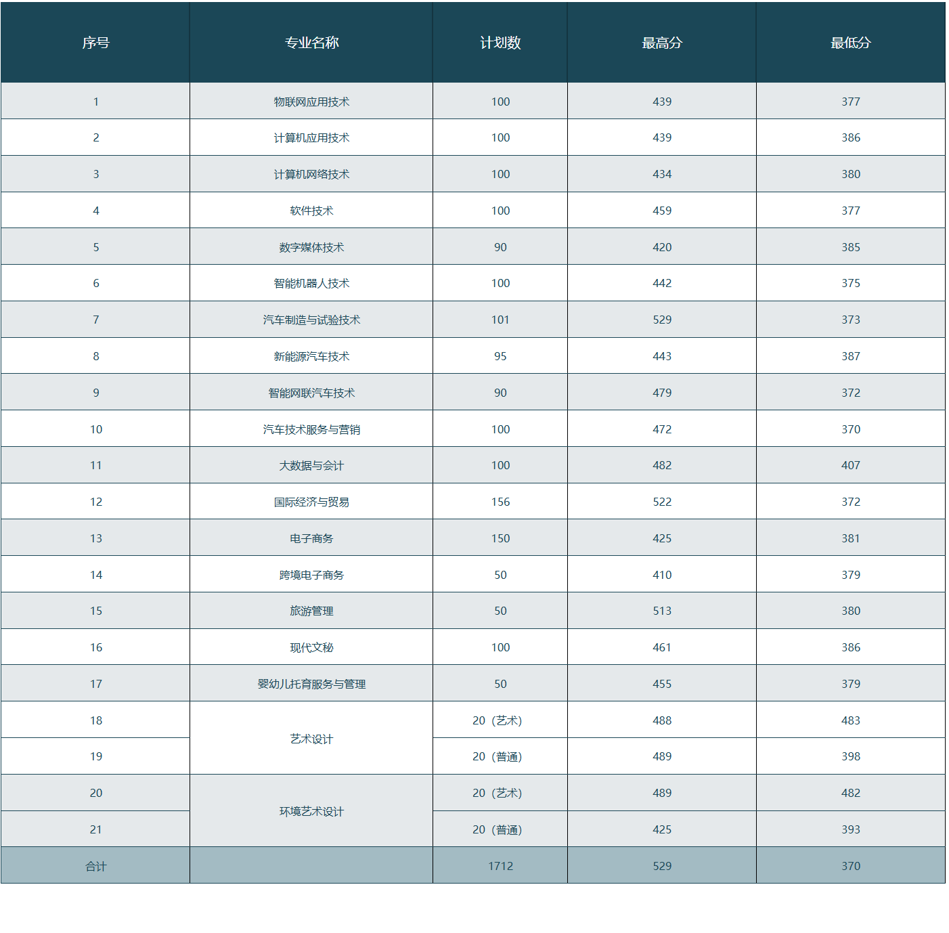The image size is (949, 933).
Task: Select the highest score 459 cell
Action: (662, 211)
